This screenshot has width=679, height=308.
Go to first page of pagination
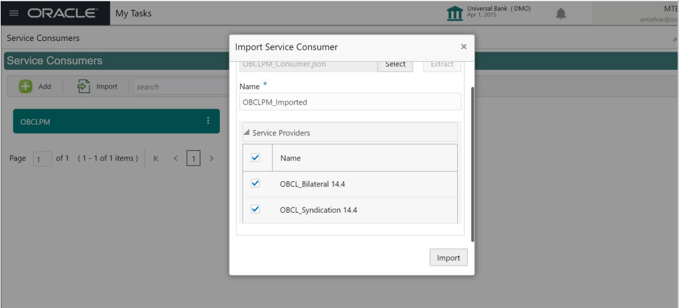[x=156, y=158]
